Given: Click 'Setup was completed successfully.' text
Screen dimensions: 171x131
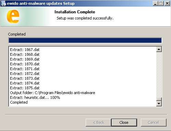Looking at the screenshot, I should click(85, 18).
